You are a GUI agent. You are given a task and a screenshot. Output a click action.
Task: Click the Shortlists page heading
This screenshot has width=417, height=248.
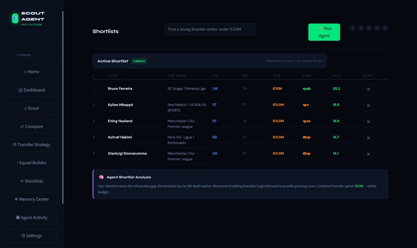(x=106, y=32)
